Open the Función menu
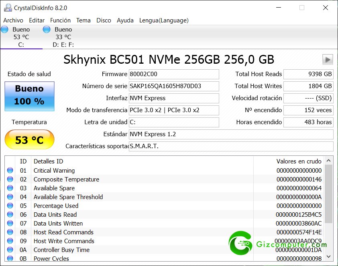Image resolution: width=338 pixels, height=266 pixels. coord(60,20)
